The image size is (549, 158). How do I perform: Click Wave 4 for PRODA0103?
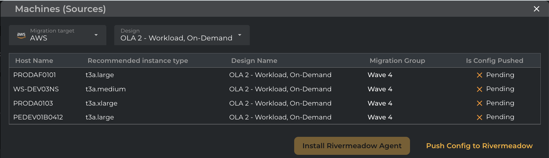380,103
